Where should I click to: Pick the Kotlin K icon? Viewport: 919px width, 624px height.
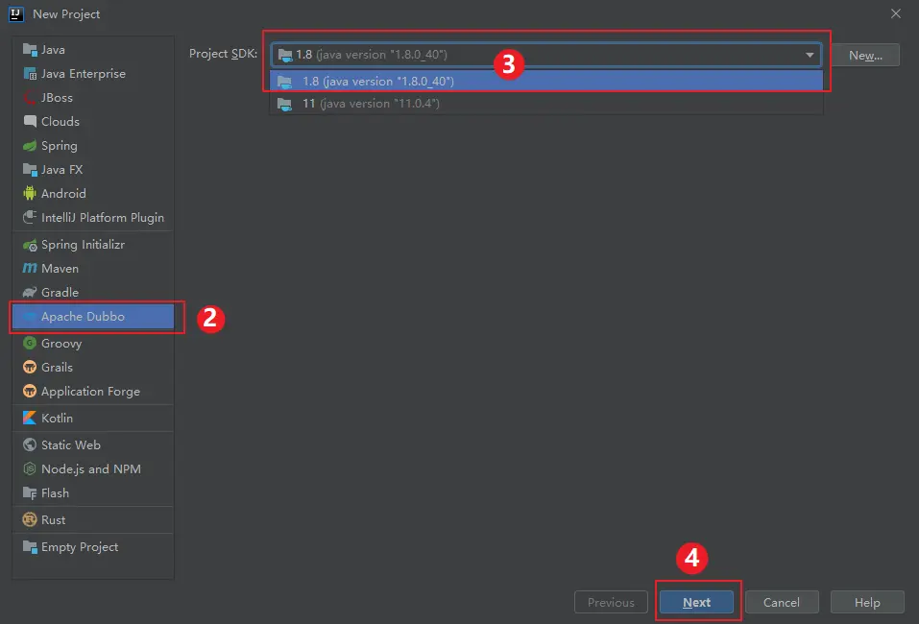point(30,418)
